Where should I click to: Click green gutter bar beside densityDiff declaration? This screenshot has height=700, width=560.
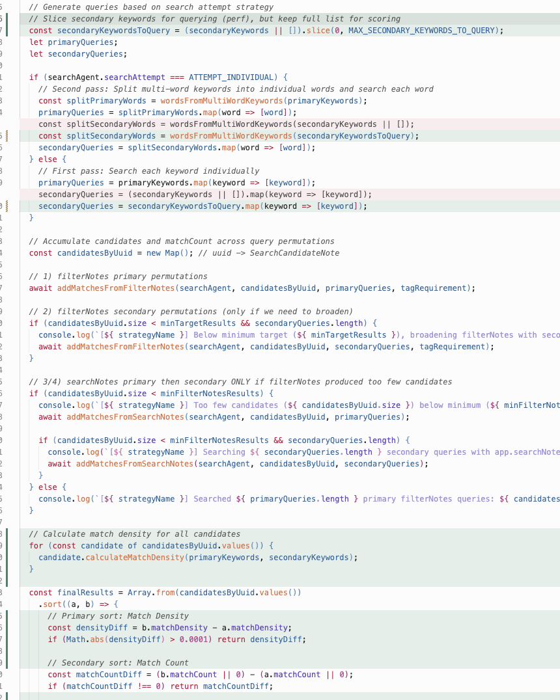click(8, 628)
